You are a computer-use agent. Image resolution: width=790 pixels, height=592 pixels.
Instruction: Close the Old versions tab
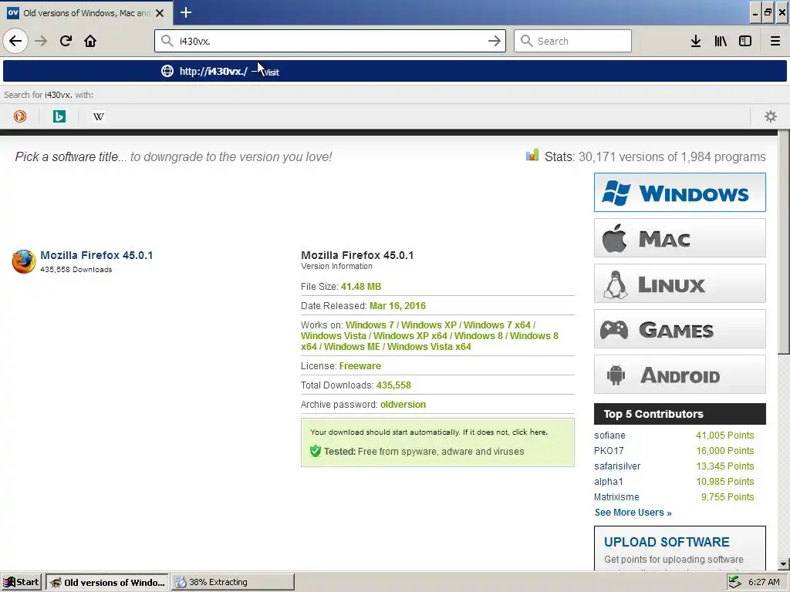(x=160, y=13)
